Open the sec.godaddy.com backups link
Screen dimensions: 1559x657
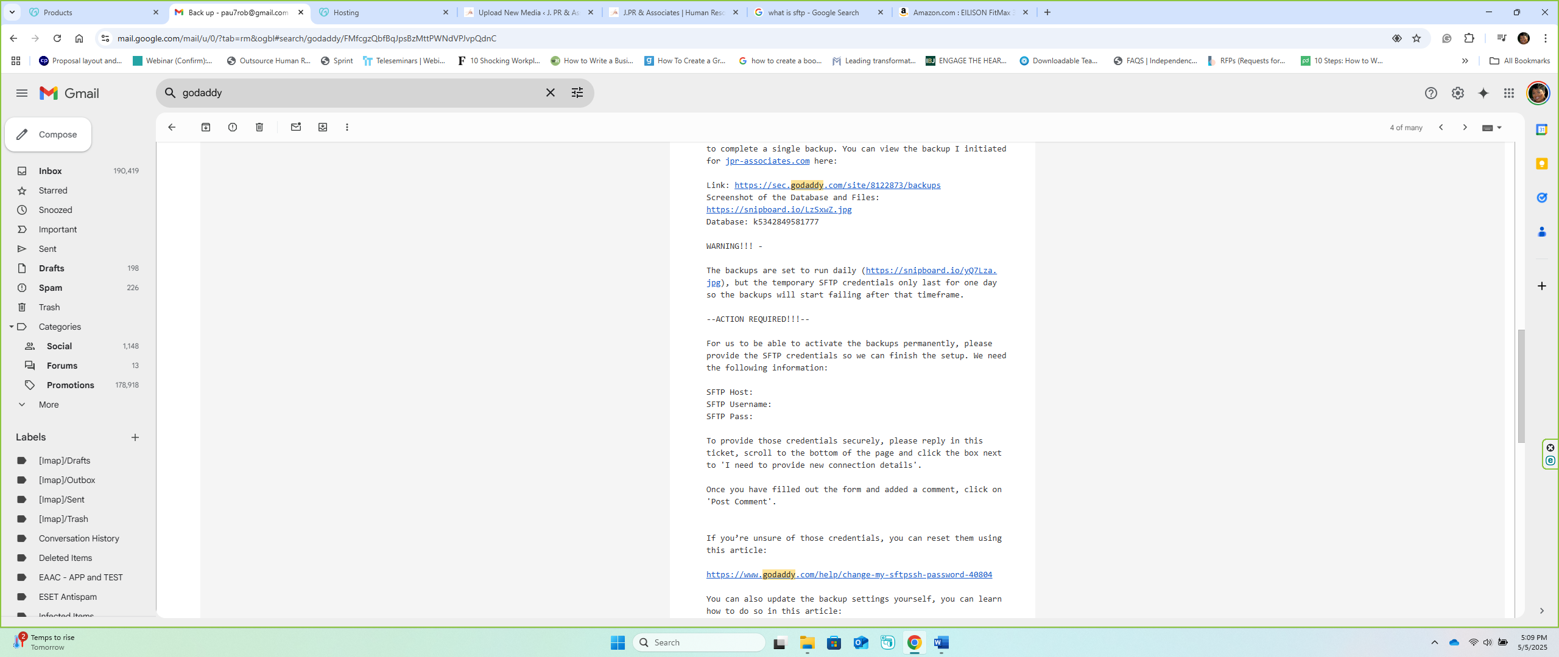tap(837, 186)
